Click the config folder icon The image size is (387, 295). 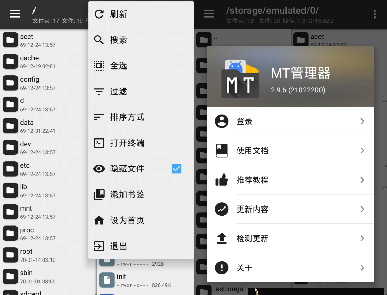click(x=10, y=82)
